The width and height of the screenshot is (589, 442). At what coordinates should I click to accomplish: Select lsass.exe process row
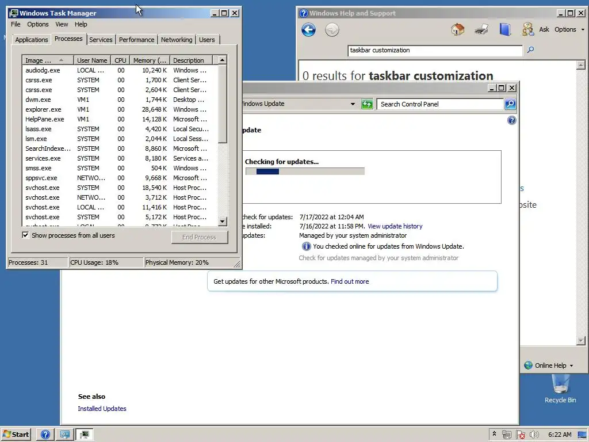pos(120,129)
